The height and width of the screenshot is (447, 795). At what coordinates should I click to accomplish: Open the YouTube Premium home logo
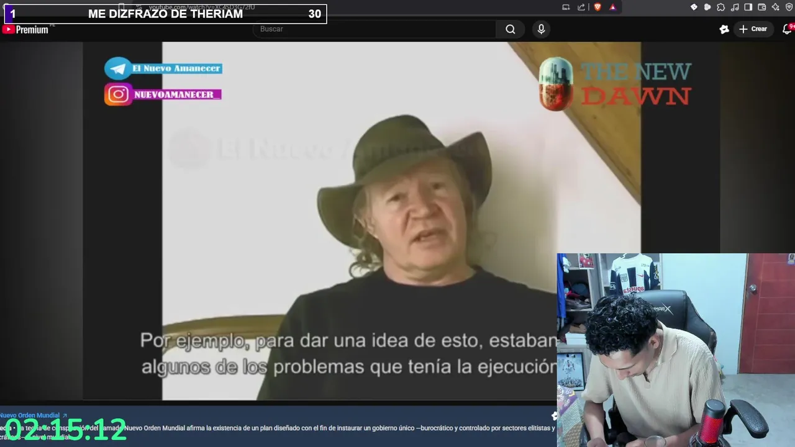26,29
